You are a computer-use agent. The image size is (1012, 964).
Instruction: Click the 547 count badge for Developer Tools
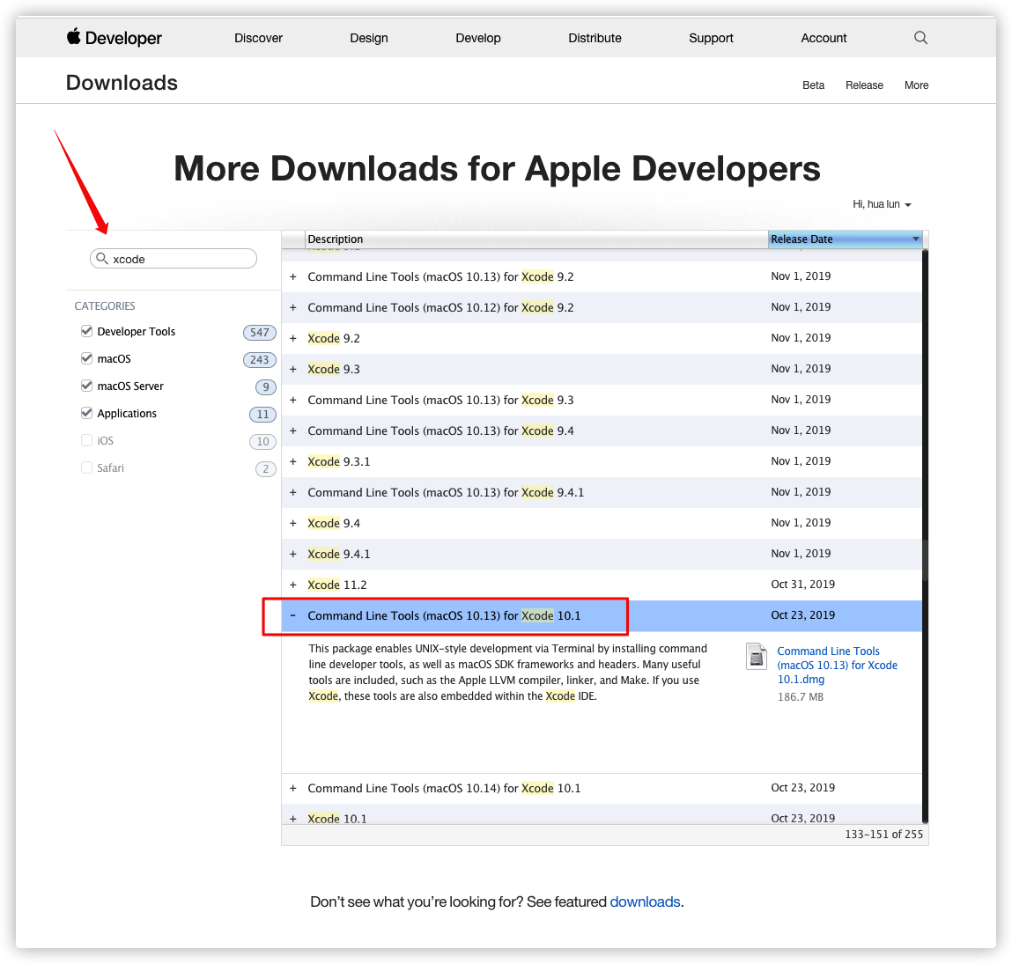tap(260, 332)
